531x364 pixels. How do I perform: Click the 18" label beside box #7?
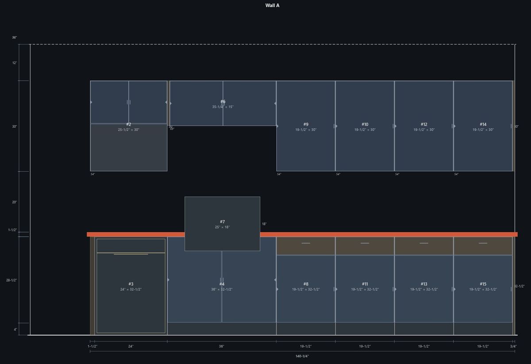[x=264, y=224]
